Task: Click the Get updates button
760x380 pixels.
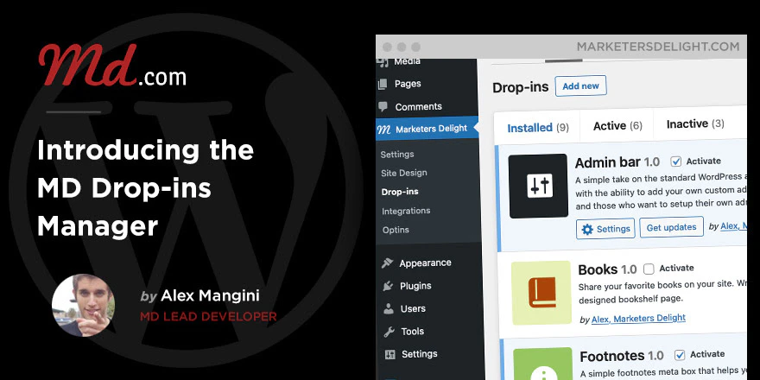Action: point(671,227)
